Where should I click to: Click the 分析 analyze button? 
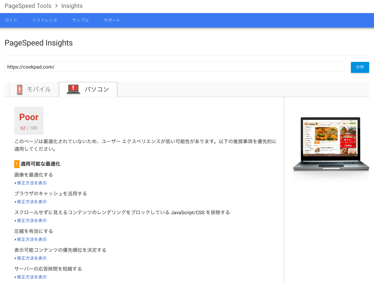tap(360, 67)
